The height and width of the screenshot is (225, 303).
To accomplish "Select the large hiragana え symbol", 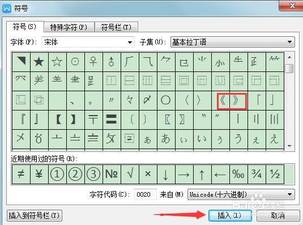I will 275,139.
